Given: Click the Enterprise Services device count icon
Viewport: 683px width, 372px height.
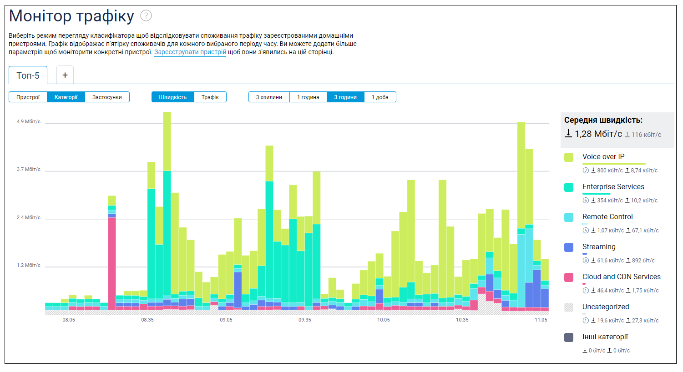Looking at the screenshot, I should pos(586,201).
